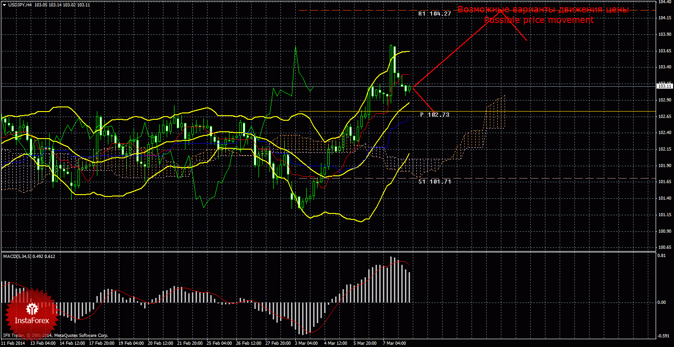Select the current price tag 103.11
674x347 pixels.
click(x=665, y=86)
